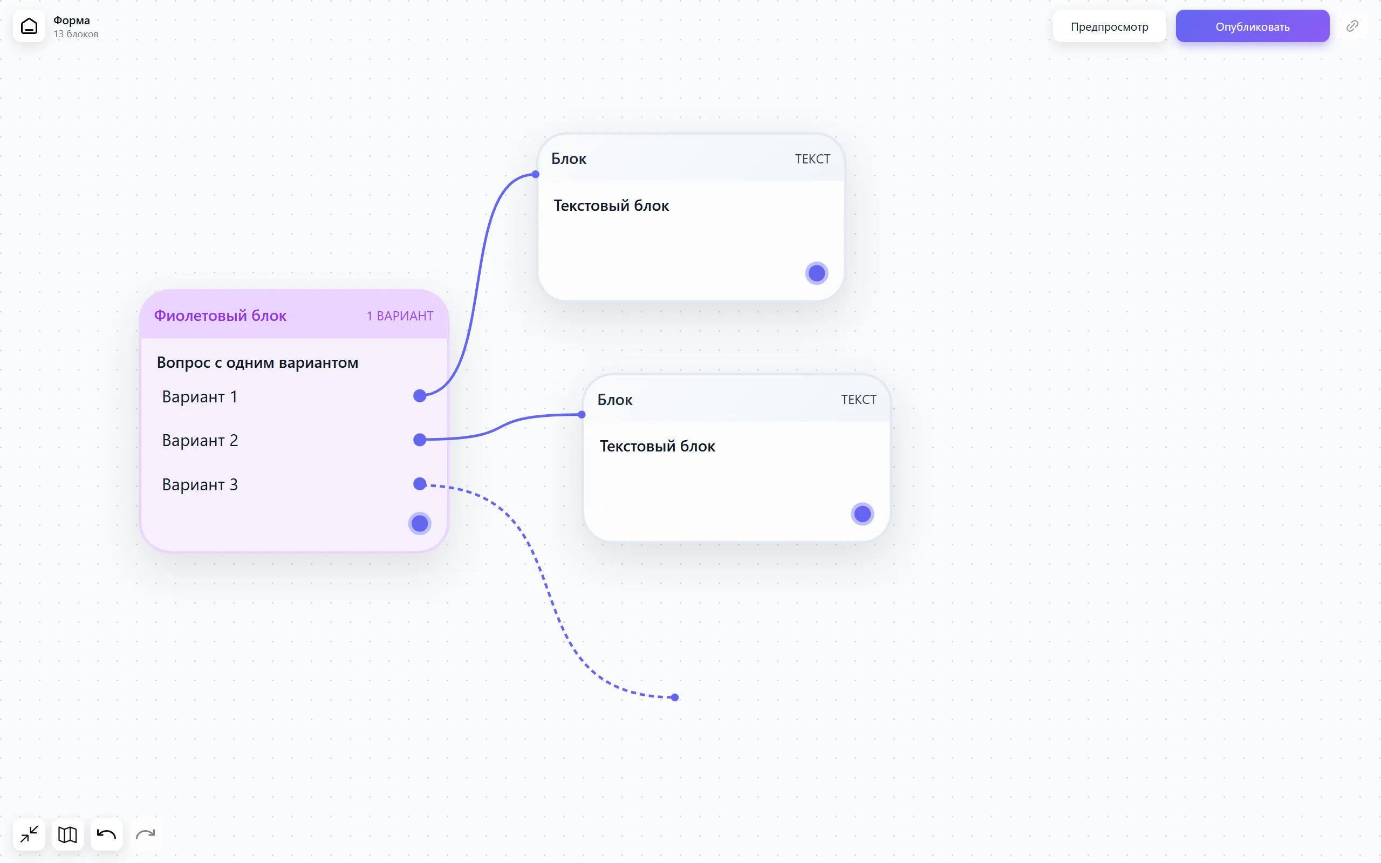Click the Вопрос с одним вариантом text
1381x863 pixels.
pos(257,362)
